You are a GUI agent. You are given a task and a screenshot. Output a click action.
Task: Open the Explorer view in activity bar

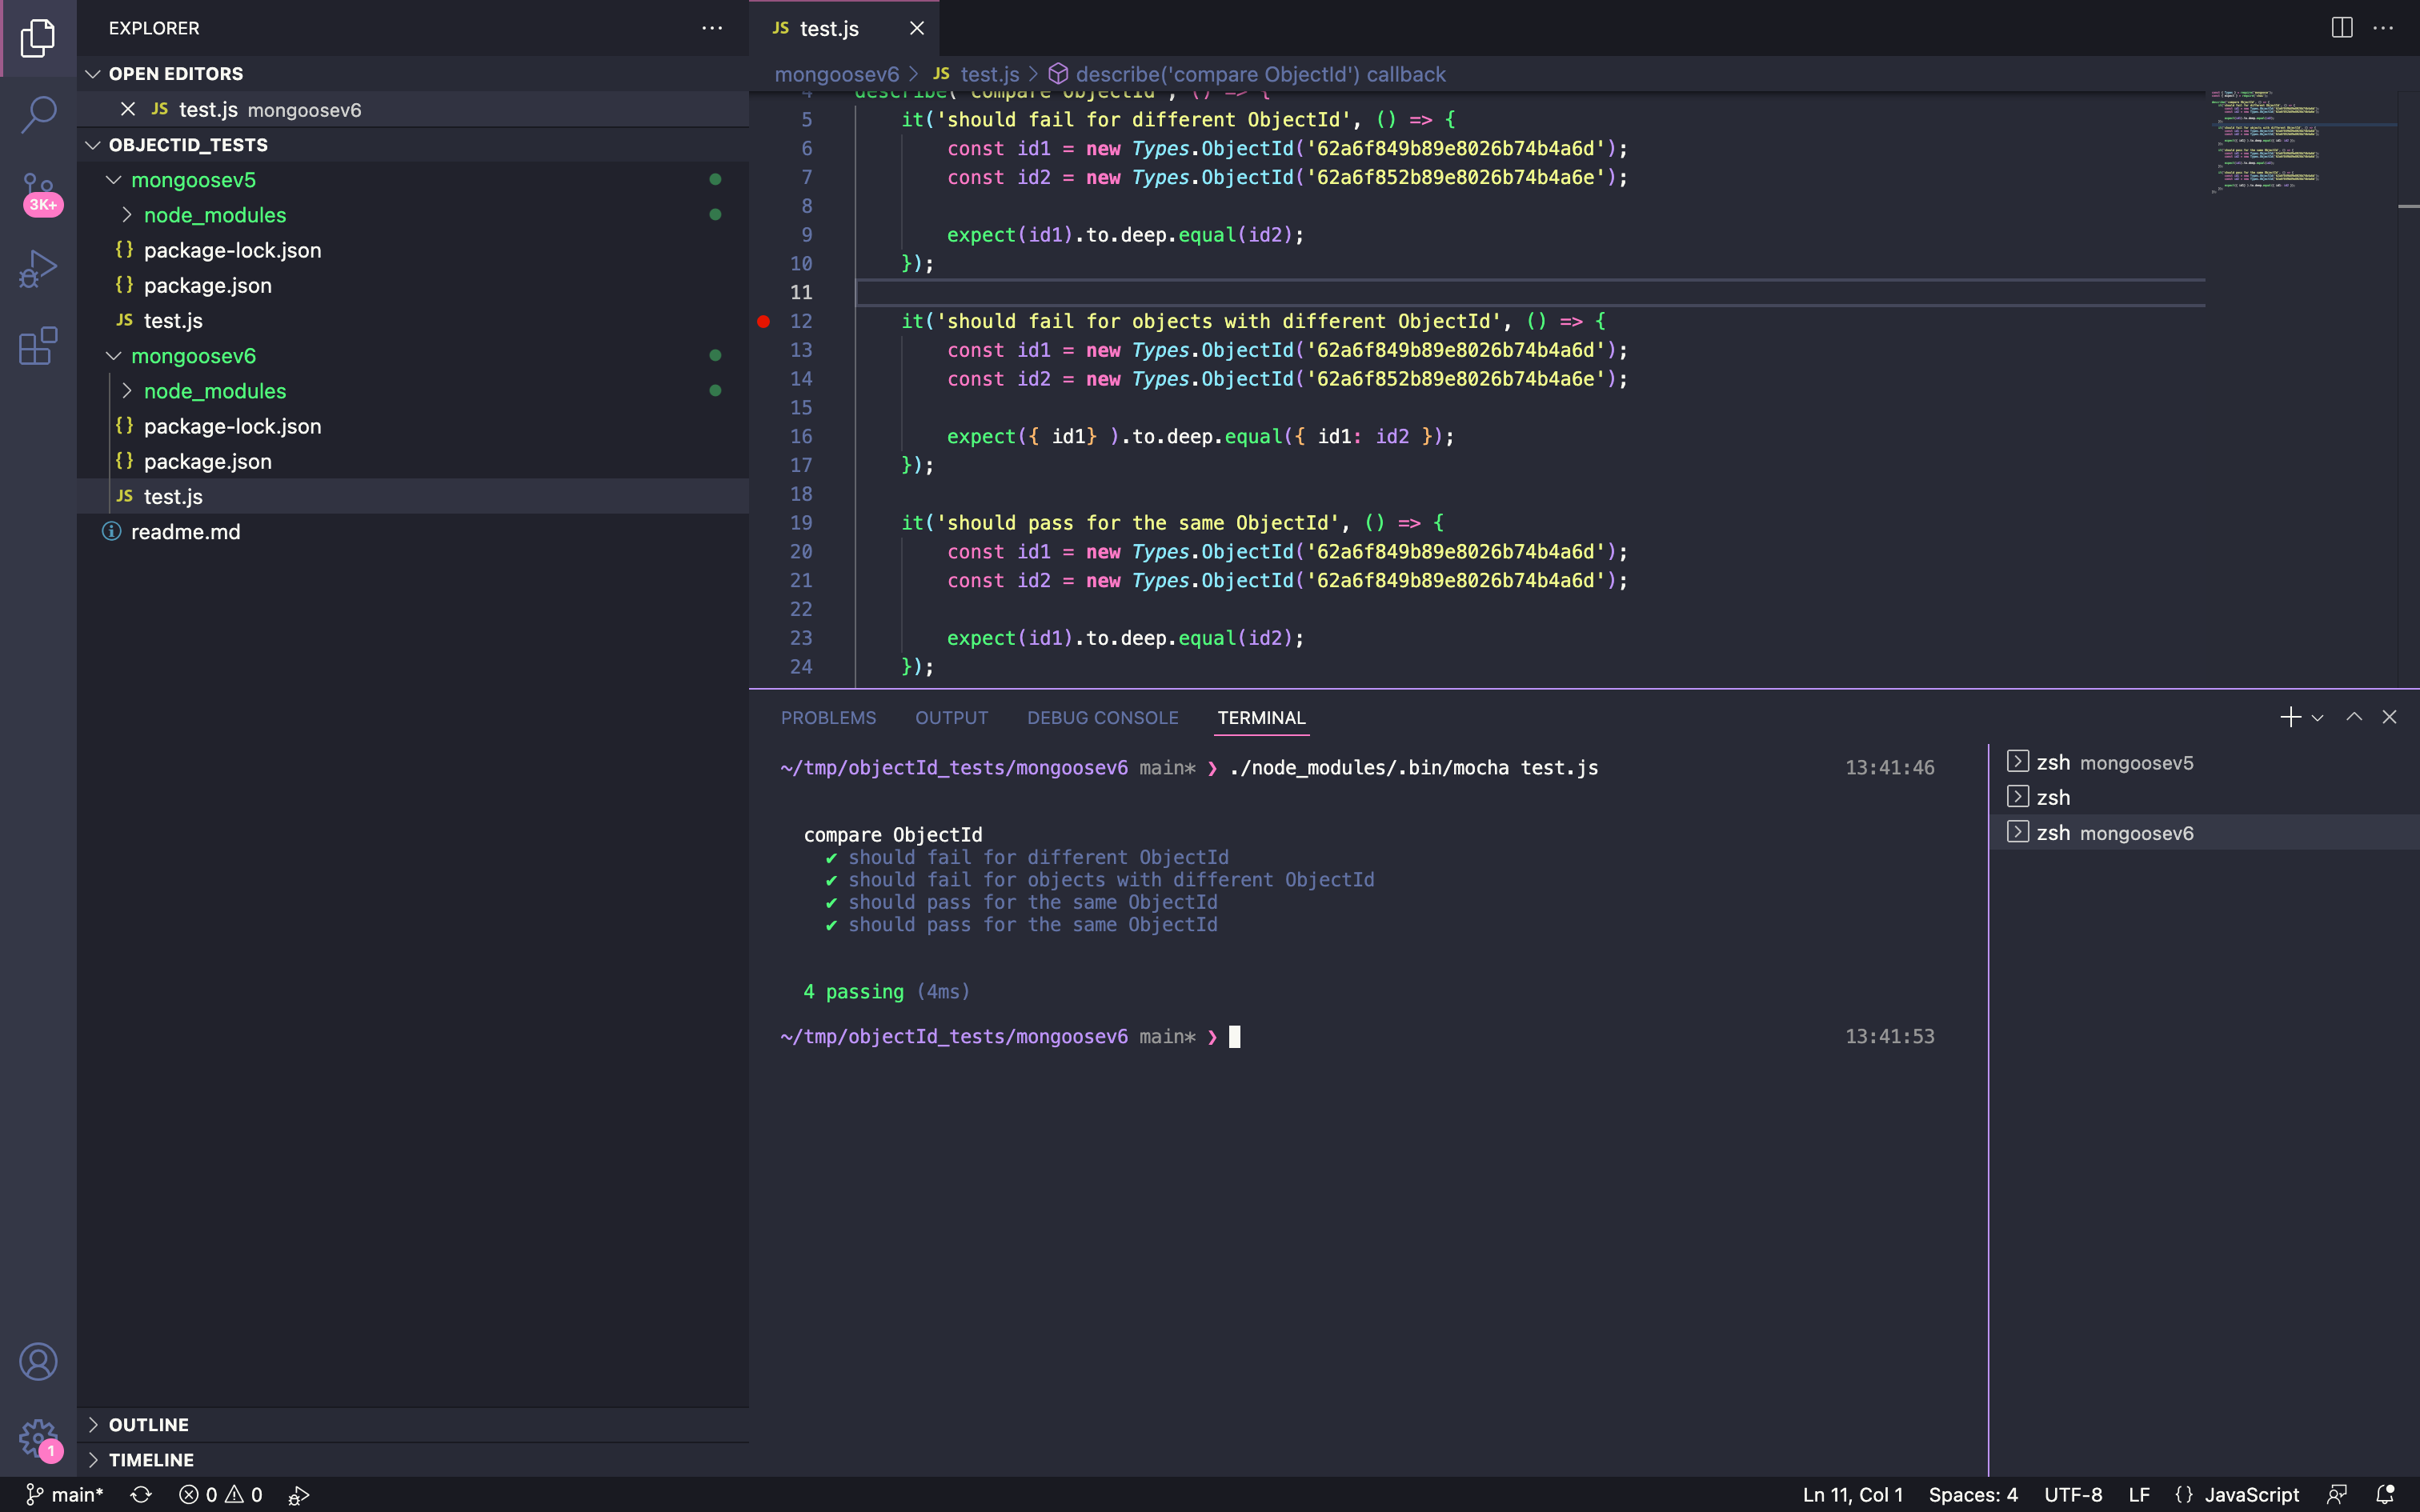(38, 38)
